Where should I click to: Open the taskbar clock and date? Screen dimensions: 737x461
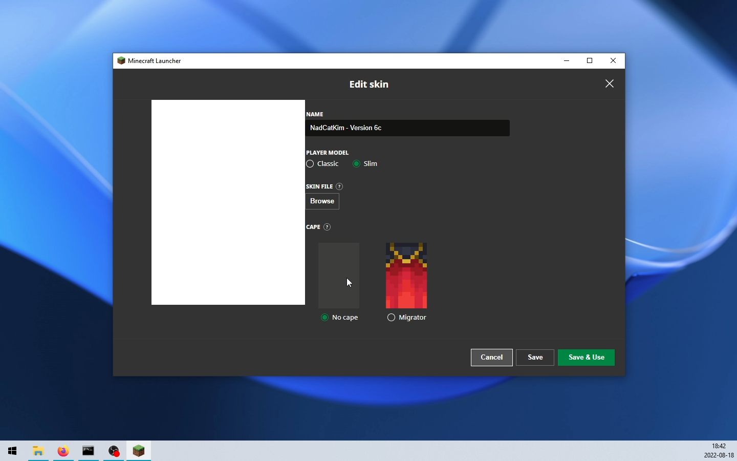click(719, 451)
